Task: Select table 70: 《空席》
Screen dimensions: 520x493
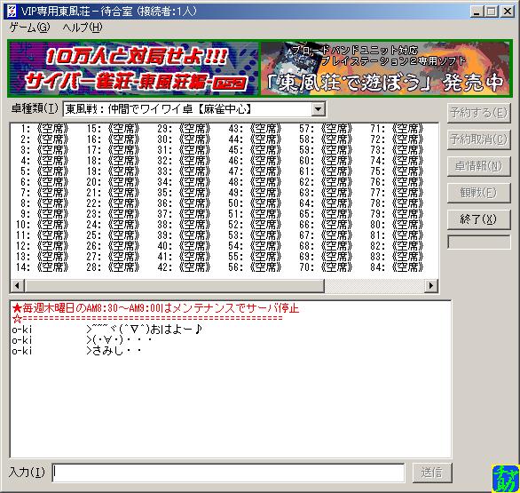Action: tap(326, 266)
